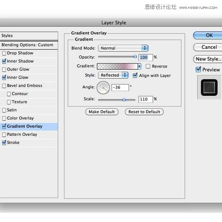Confirm with the OK button
This screenshot has width=222, height=222.
pyautogui.click(x=208, y=36)
